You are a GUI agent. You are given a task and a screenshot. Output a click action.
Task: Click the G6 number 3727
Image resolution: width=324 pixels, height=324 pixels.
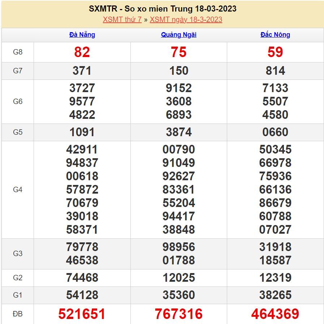[82, 88]
